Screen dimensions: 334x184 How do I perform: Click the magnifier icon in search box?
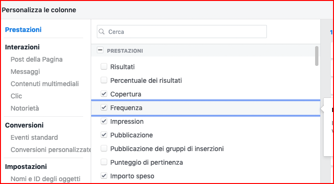click(x=102, y=32)
